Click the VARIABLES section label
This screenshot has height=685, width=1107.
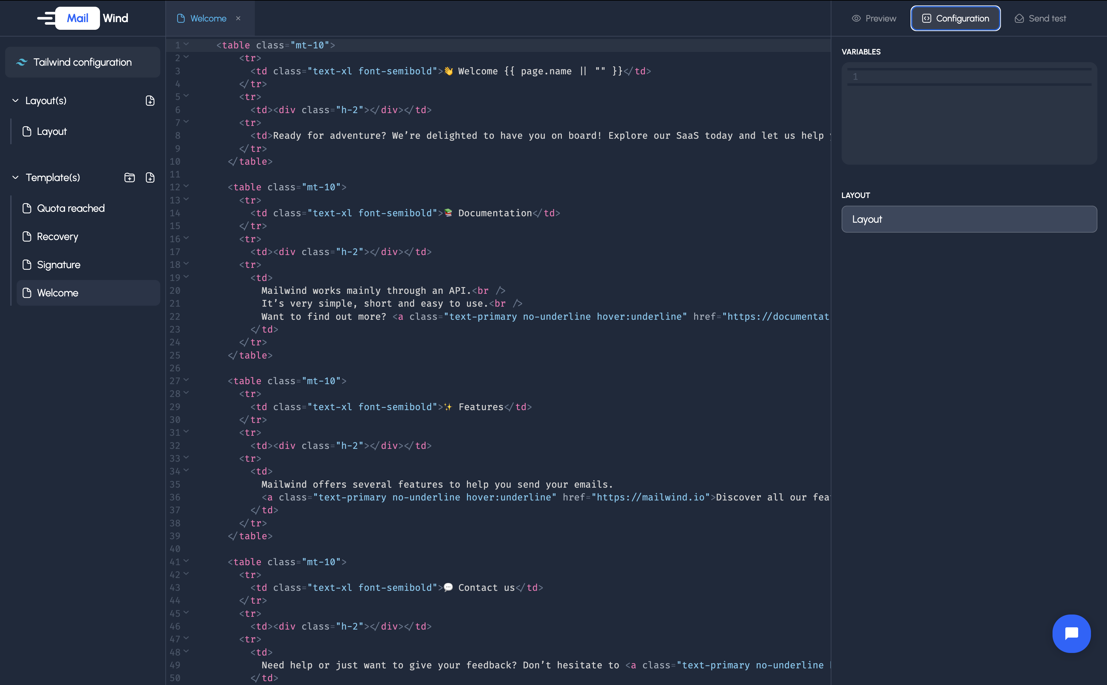point(861,52)
